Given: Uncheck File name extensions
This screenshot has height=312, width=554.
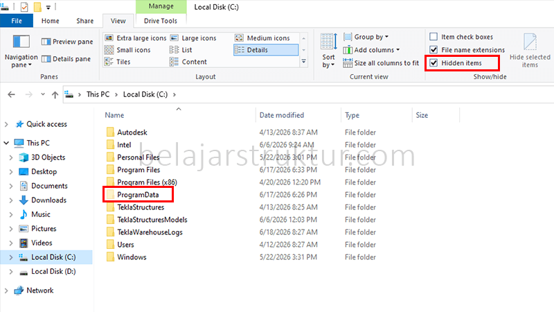Looking at the screenshot, I should click(x=434, y=50).
